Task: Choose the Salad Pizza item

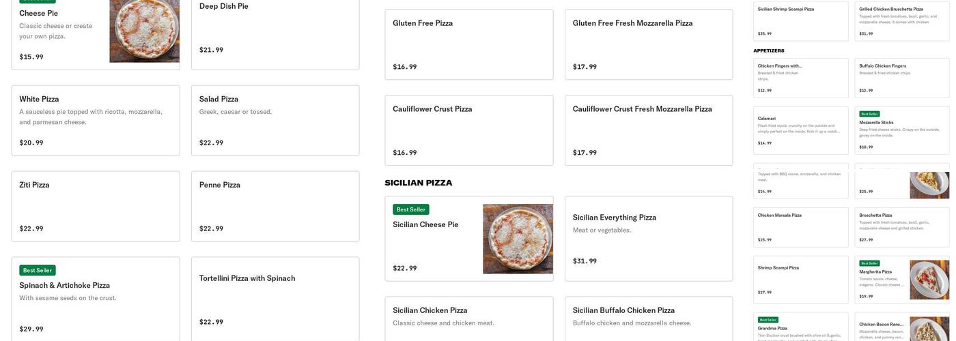Action: [275, 120]
